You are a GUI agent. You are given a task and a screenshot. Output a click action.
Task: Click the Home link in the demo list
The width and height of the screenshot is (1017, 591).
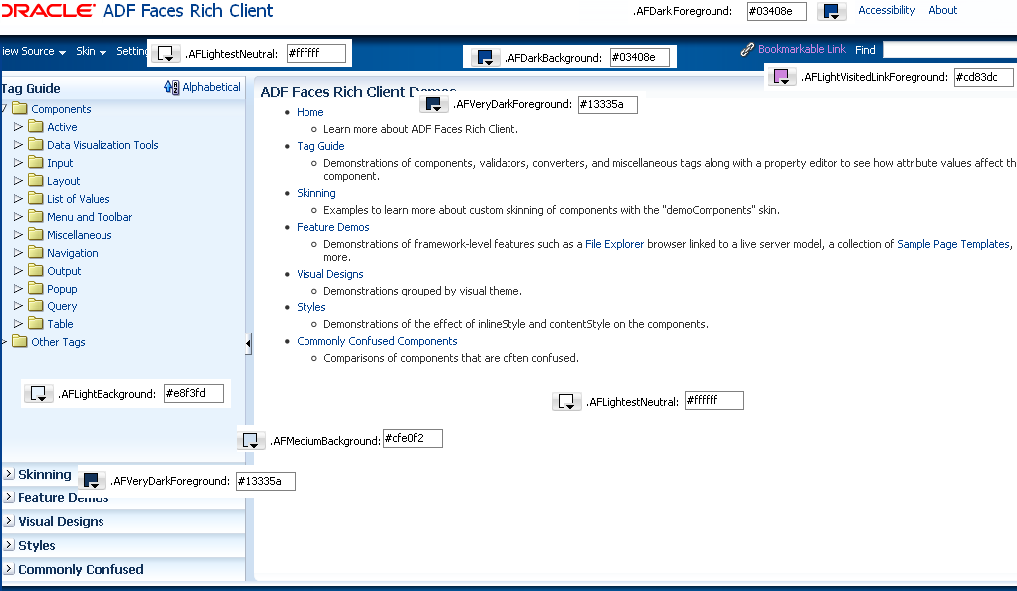click(x=309, y=112)
